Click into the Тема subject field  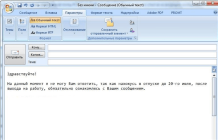[132, 62]
